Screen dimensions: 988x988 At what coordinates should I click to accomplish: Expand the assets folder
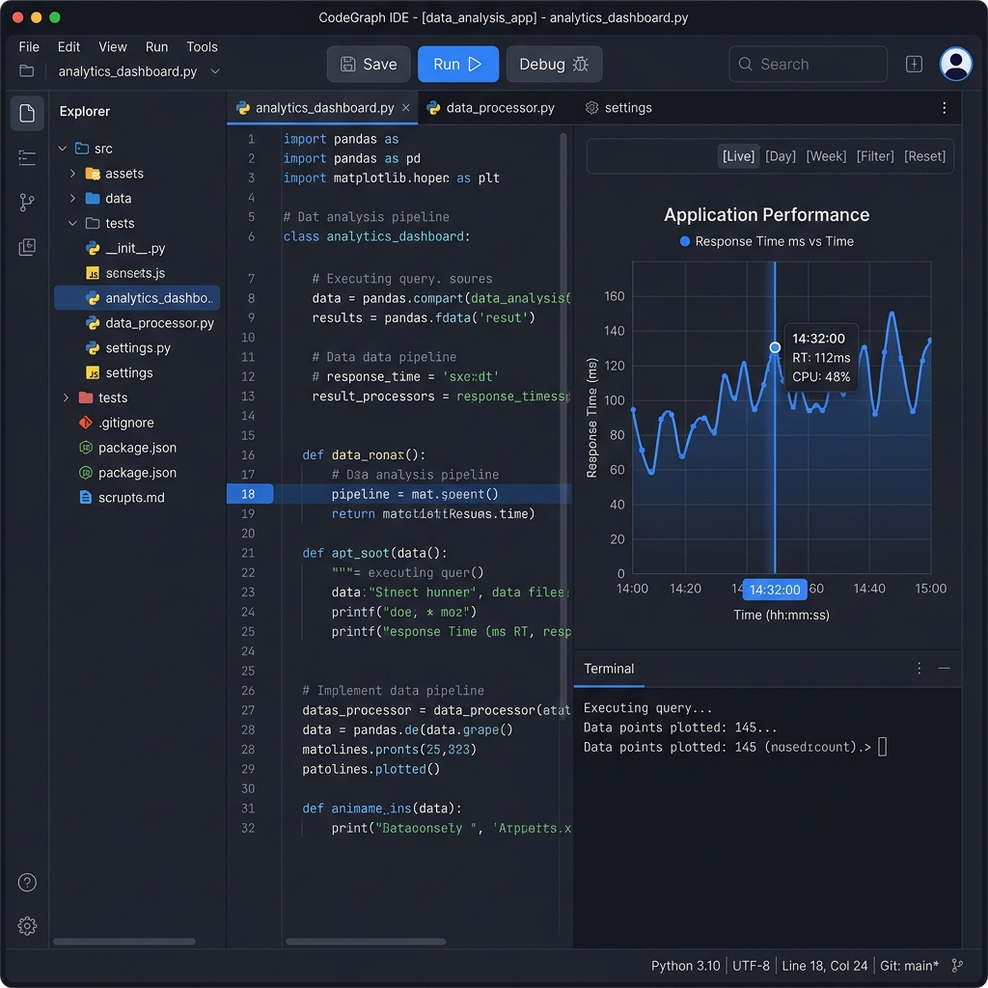click(72, 174)
